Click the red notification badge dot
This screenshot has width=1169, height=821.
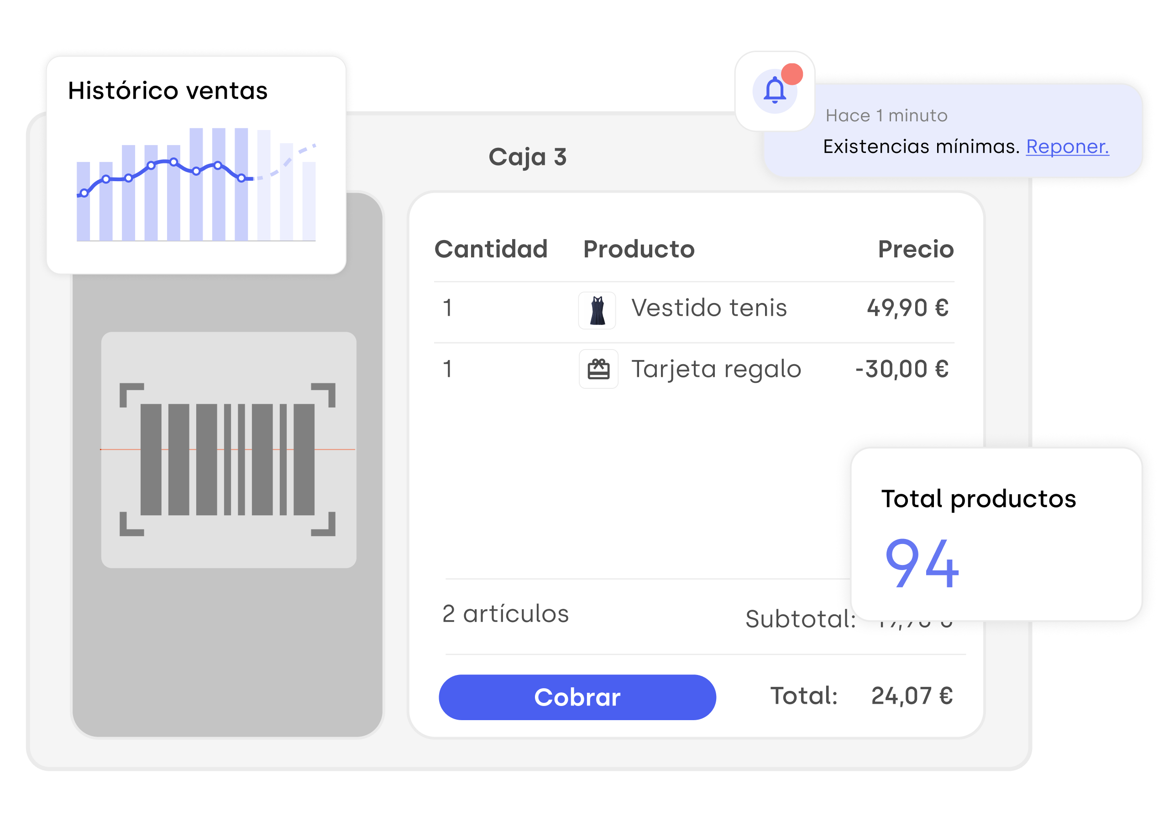tap(792, 74)
